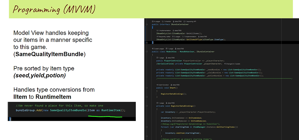Open the '2 usages' lens above GetItemsOfType
The image size is (299, 140).
(176, 37)
